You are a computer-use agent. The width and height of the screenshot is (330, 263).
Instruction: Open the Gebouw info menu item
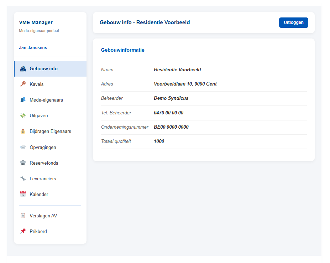tap(50, 69)
